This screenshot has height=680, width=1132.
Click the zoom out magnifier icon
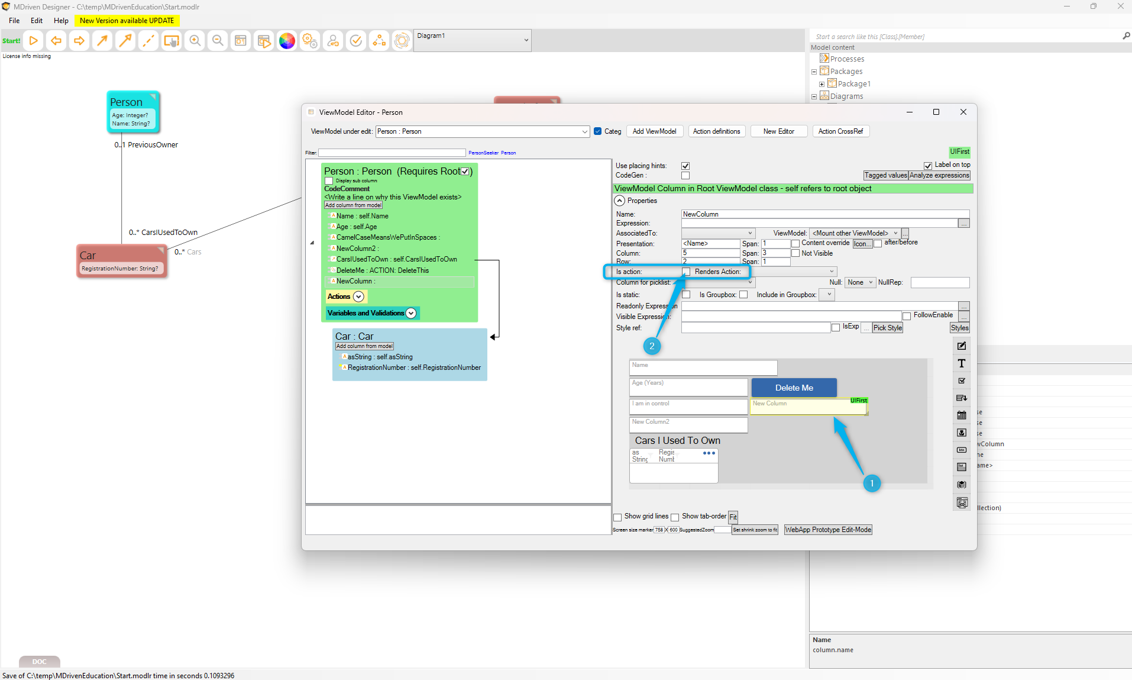(x=218, y=41)
